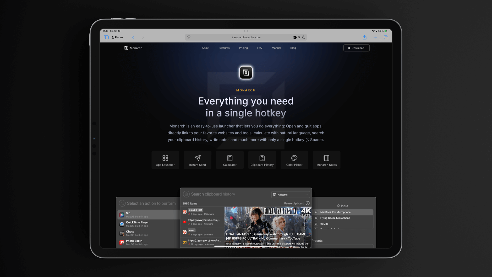Open the page settings icon in address bar
Image resolution: width=492 pixels, height=277 pixels.
pos(189,37)
